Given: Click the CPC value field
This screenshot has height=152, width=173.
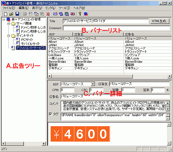Looking at the screenshot, I should tap(96, 90).
